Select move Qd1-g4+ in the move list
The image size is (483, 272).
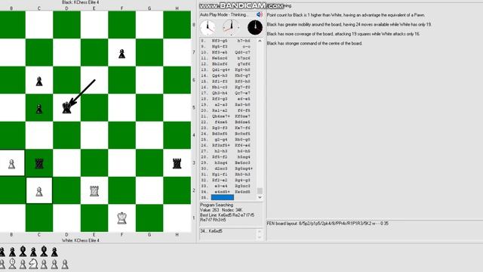[x=220, y=70]
